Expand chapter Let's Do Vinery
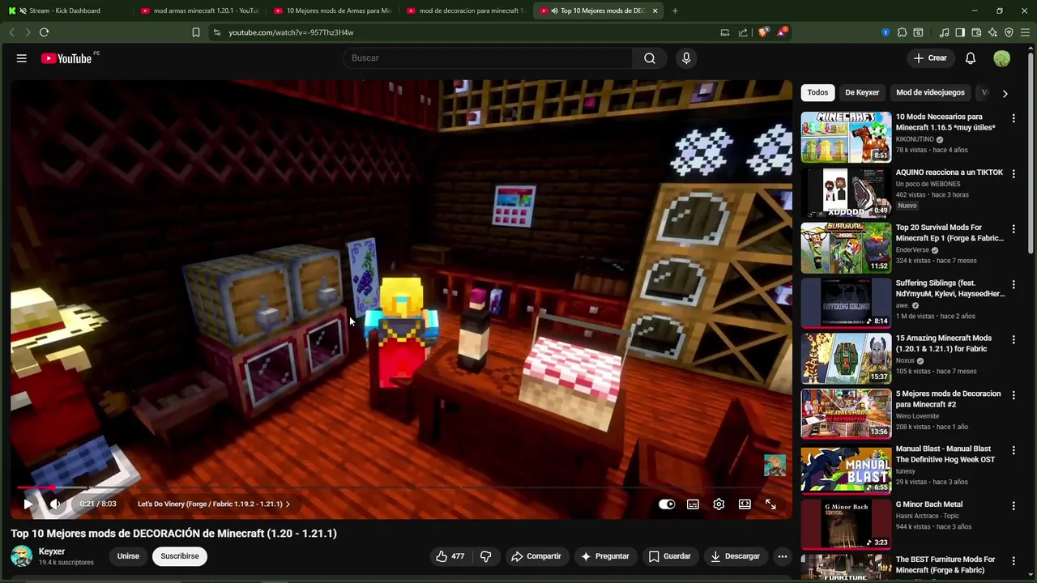The width and height of the screenshot is (1037, 583). (x=214, y=504)
